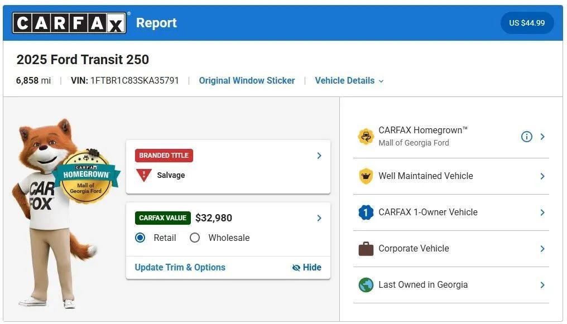Image resolution: width=567 pixels, height=324 pixels.
Task: Expand the Corporate Vehicle row chevron
Action: coord(542,249)
